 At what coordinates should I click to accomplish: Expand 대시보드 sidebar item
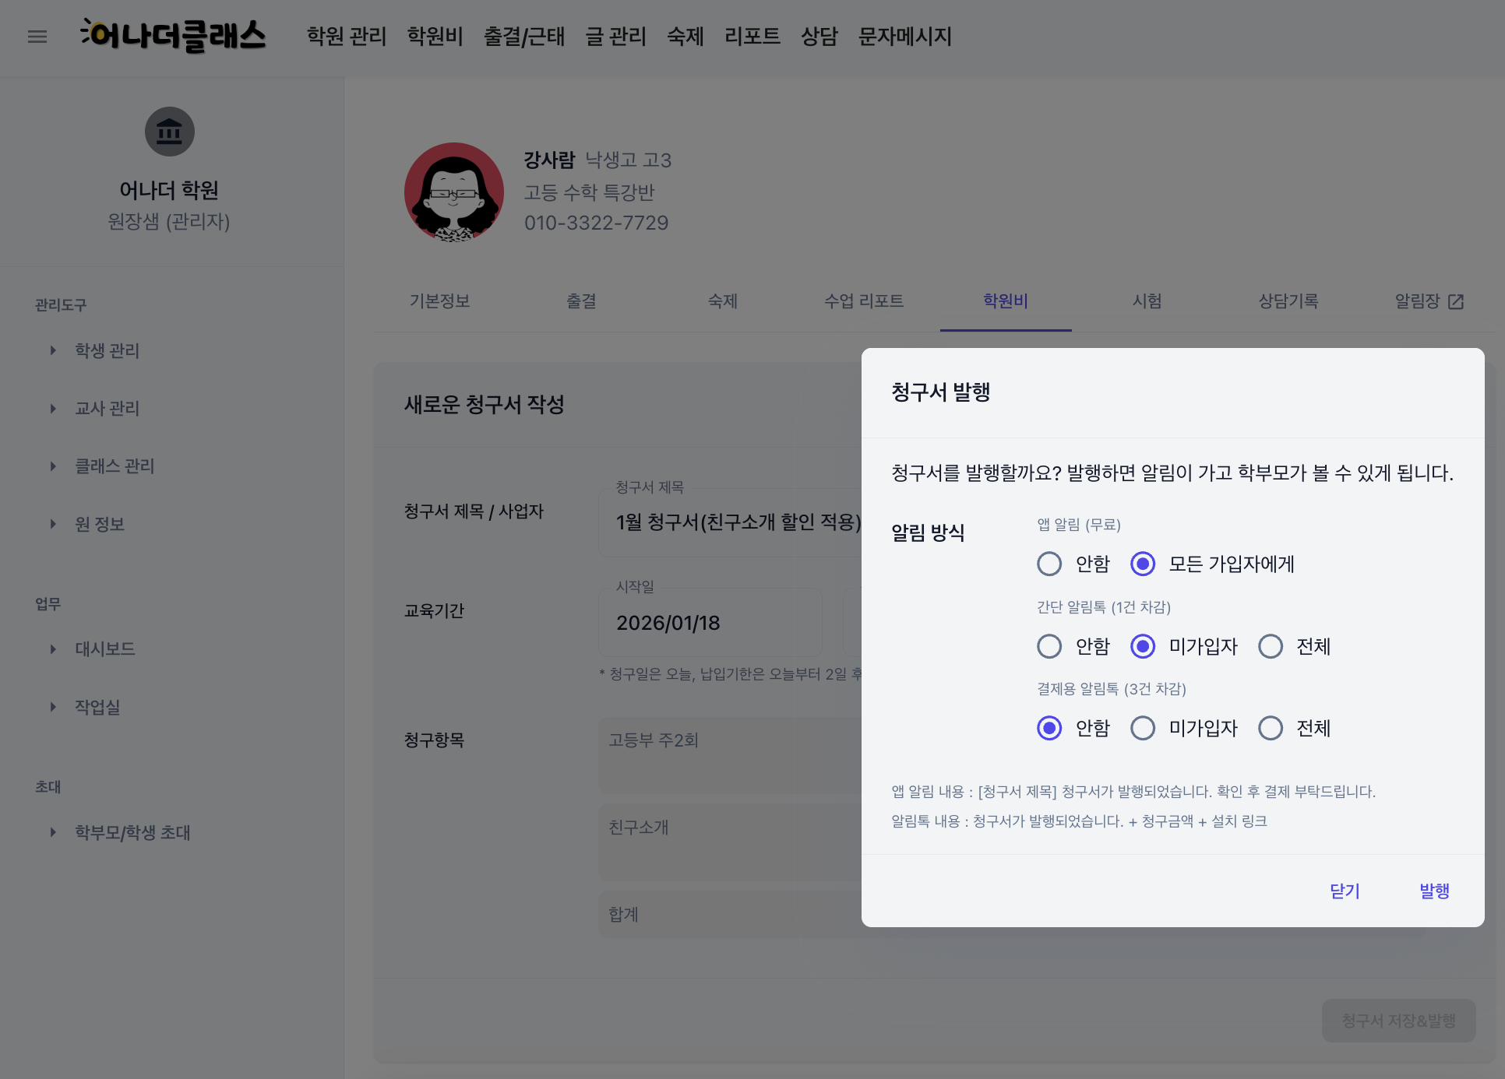pos(104,649)
